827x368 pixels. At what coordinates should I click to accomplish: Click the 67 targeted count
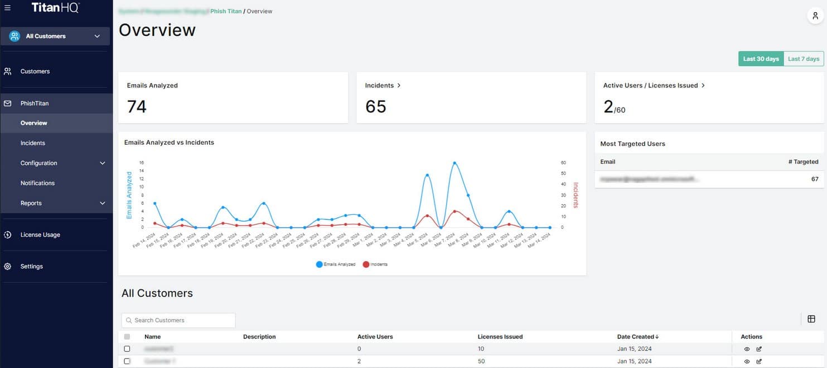click(815, 179)
